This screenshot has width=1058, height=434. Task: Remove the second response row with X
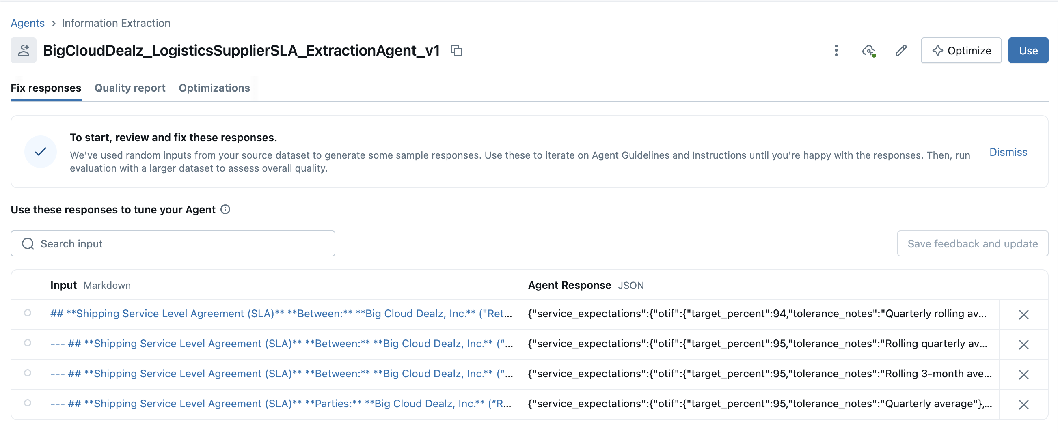1023,345
